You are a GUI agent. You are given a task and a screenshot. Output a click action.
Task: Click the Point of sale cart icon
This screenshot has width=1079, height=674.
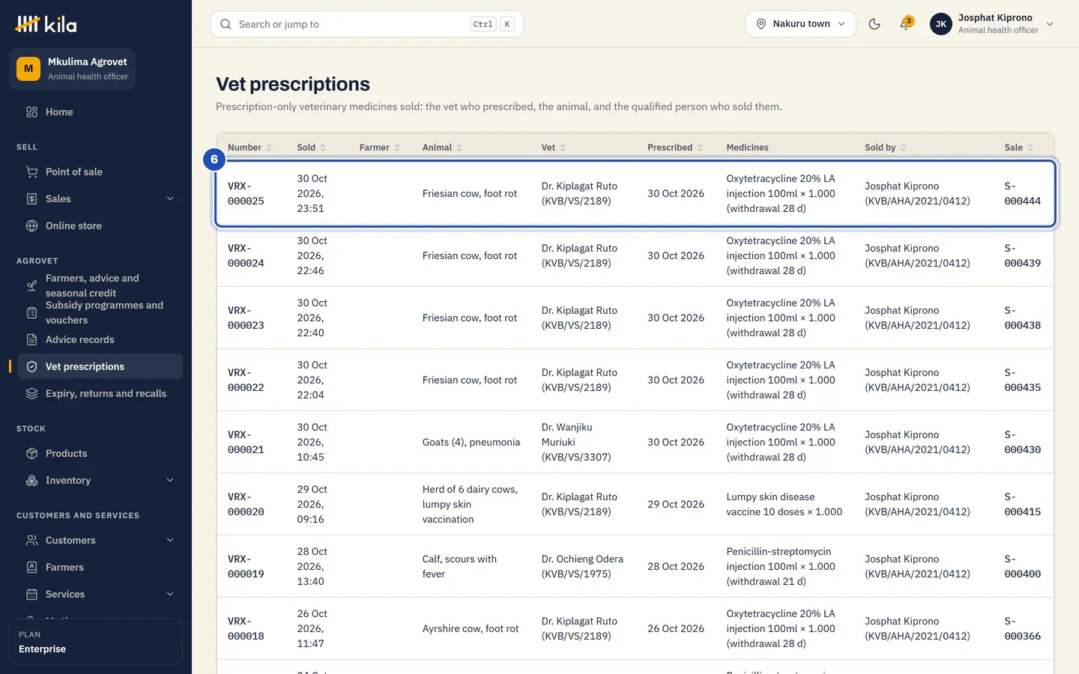pyautogui.click(x=31, y=171)
